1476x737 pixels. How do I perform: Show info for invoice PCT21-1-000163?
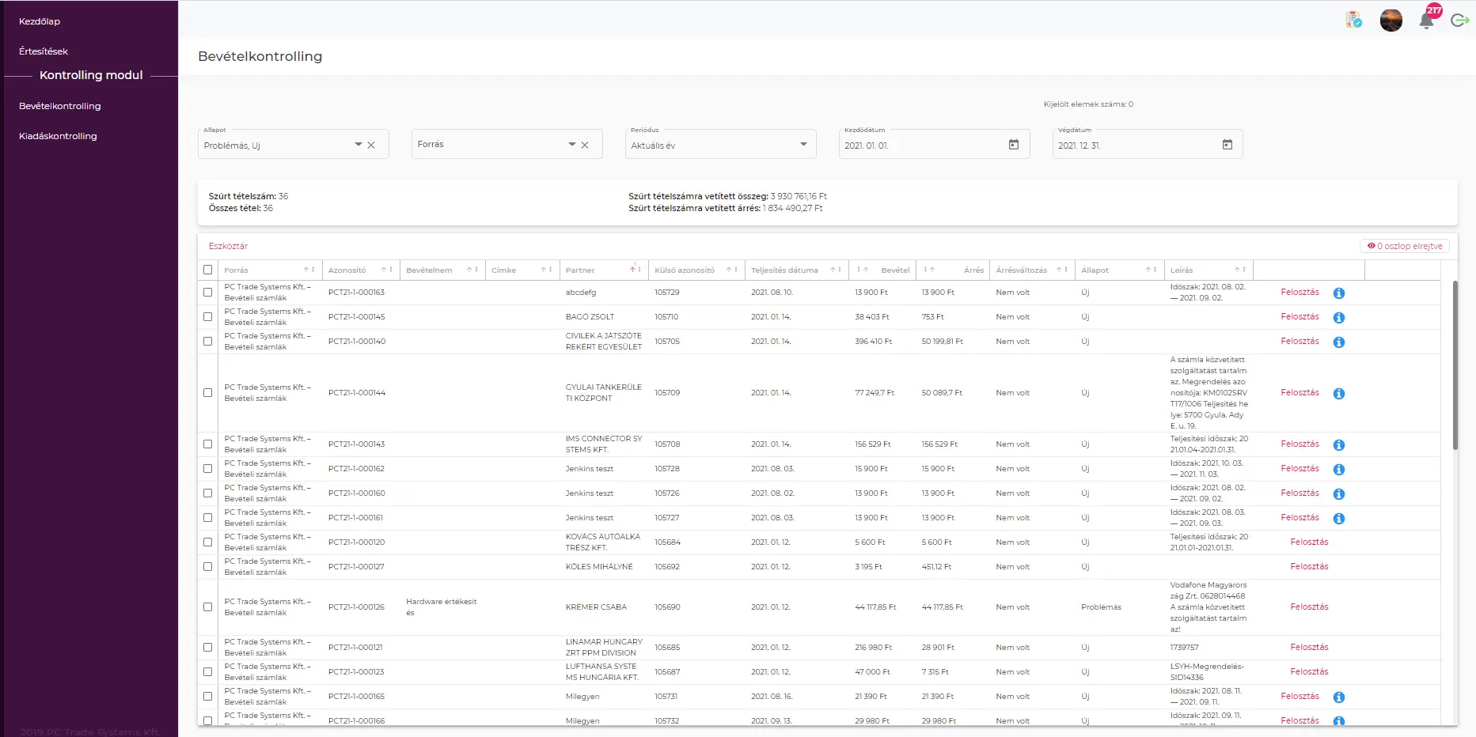1338,293
